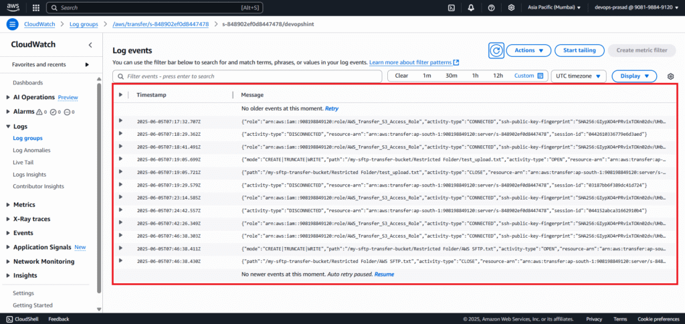This screenshot has width=685, height=324.
Task: Collapse the Logs section
Action: tap(8, 127)
